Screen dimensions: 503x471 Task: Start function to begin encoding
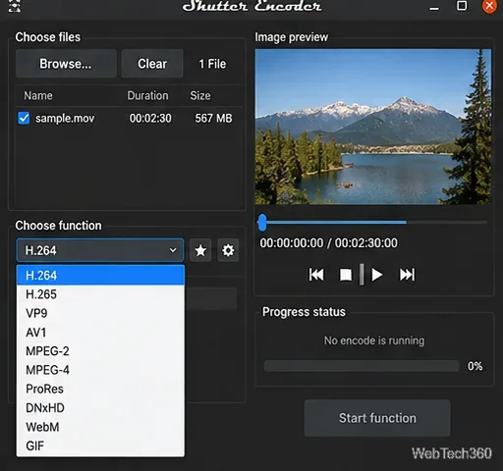377,418
